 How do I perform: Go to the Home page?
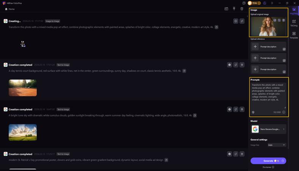pyautogui.click(x=10, y=9)
